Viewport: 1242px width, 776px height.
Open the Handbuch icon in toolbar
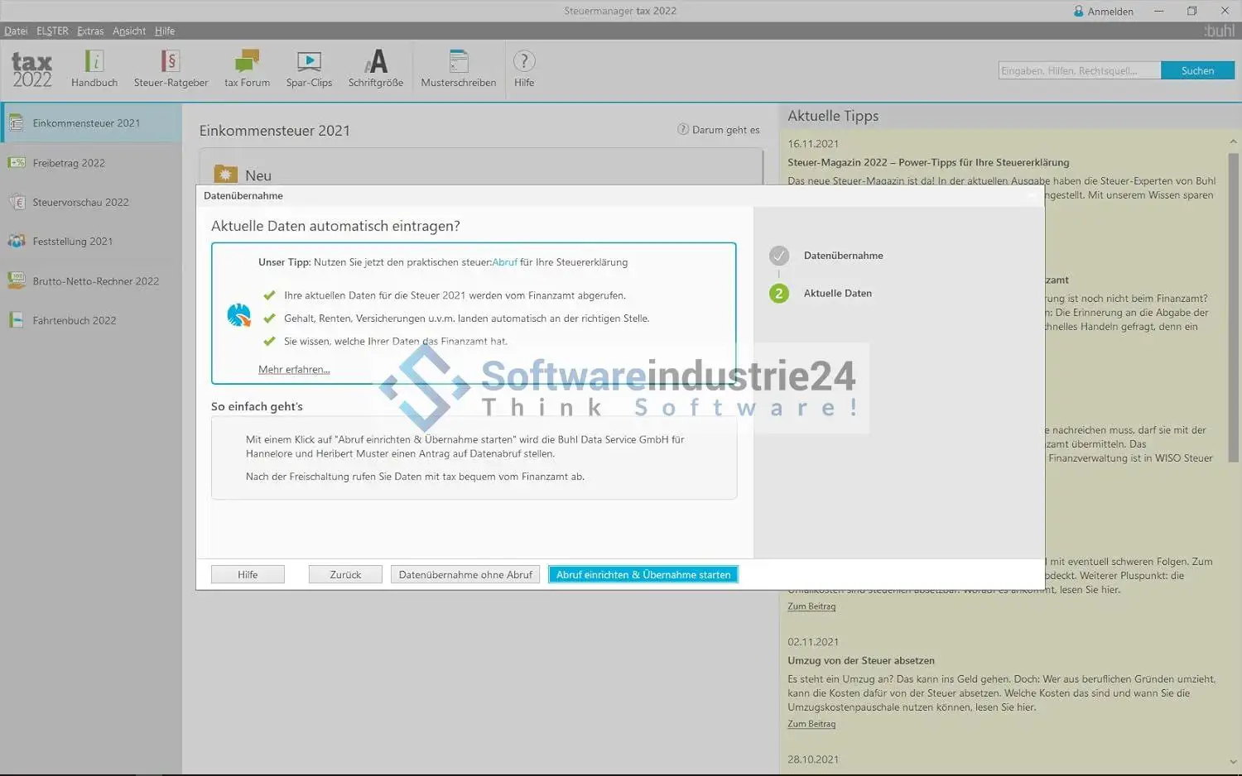coord(94,62)
